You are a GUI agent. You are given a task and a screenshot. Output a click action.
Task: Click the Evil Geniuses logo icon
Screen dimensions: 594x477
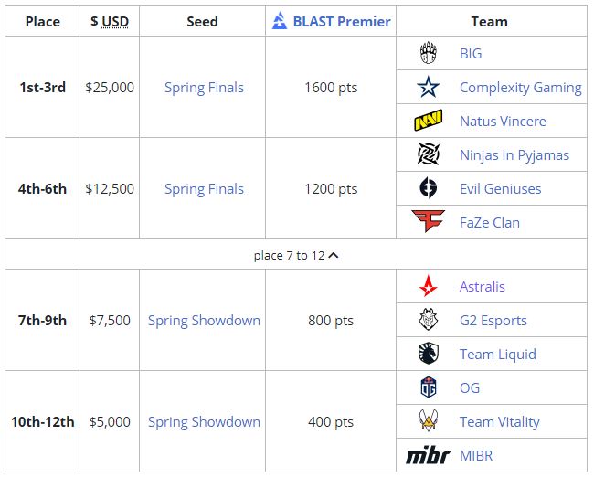pos(428,189)
